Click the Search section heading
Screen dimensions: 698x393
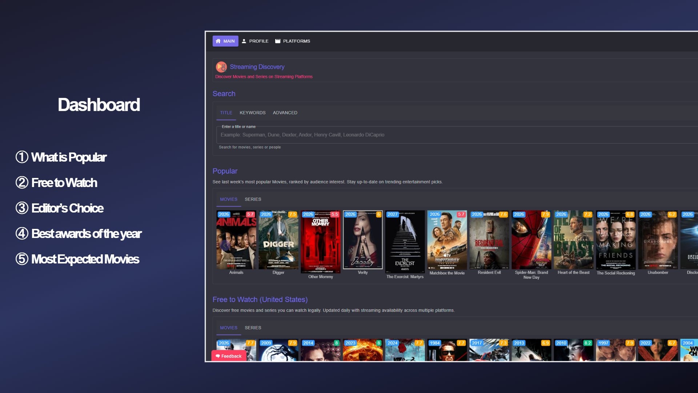[224, 94]
